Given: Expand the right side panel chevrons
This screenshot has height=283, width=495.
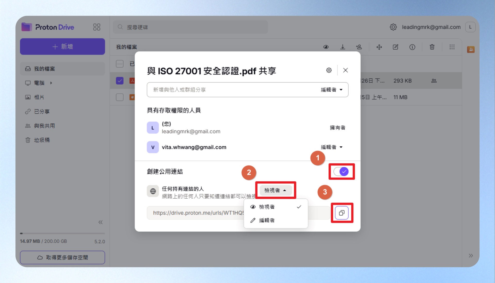Looking at the screenshot, I should tap(471, 255).
